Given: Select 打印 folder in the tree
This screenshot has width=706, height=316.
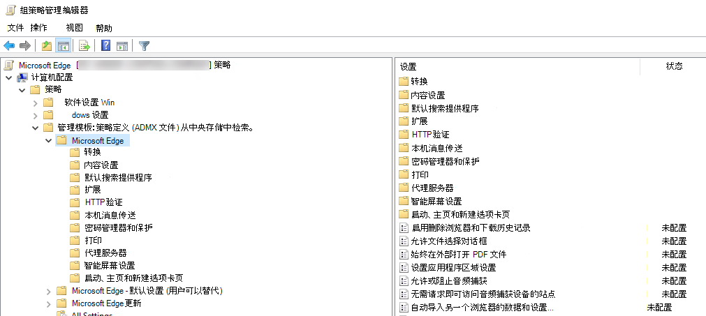Looking at the screenshot, I should [x=93, y=240].
